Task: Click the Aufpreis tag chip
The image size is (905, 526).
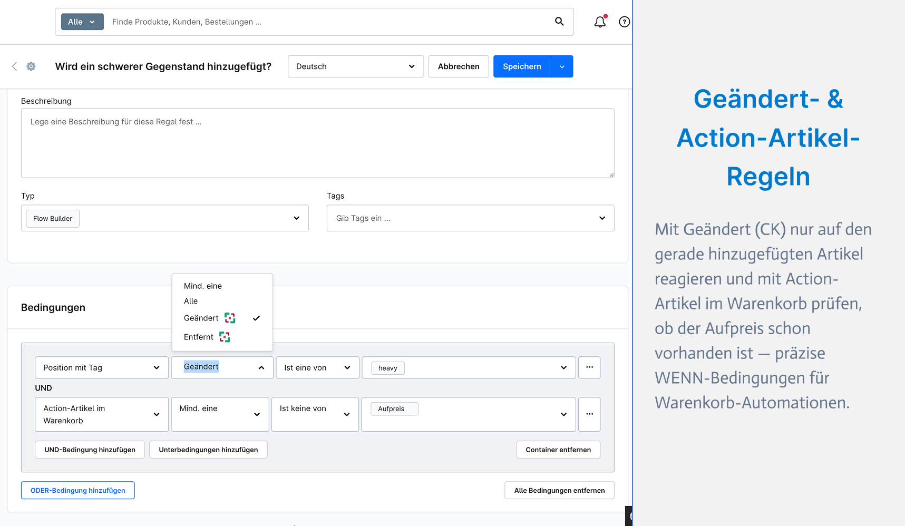Action: pyautogui.click(x=394, y=408)
